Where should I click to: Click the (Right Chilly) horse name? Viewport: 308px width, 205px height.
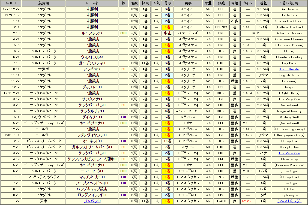click(289, 93)
